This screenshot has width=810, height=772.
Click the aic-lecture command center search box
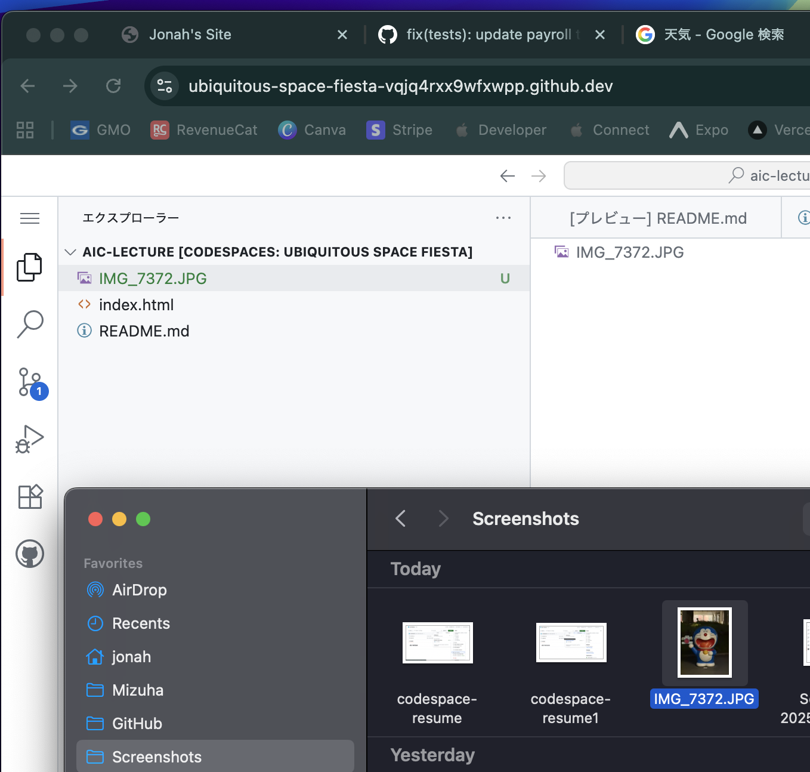point(686,175)
